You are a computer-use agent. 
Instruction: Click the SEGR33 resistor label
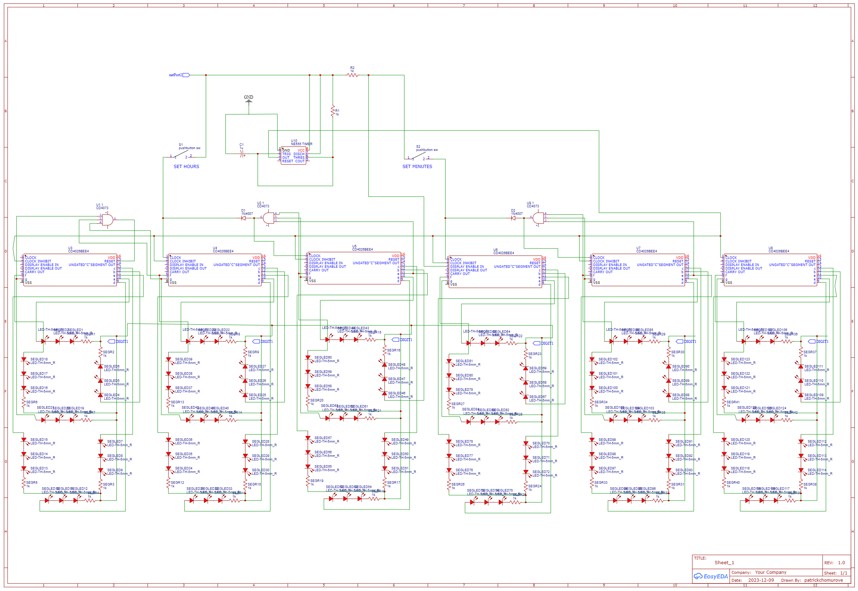601,483
